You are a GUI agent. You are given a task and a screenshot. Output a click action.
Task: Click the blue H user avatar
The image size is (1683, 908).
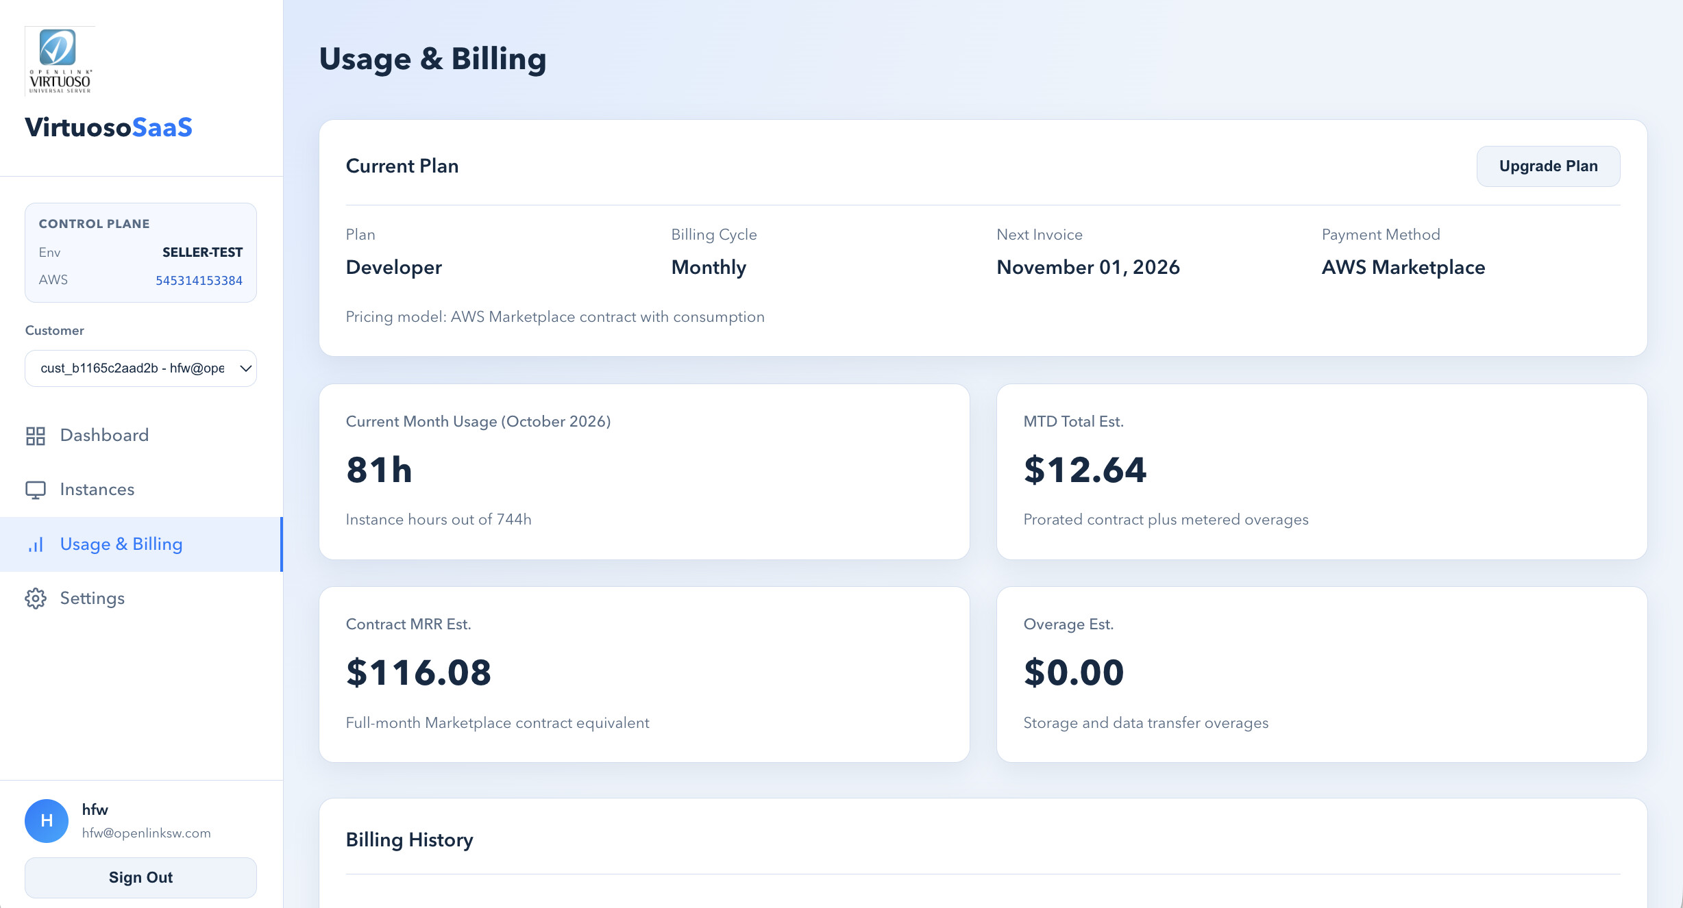(47, 820)
